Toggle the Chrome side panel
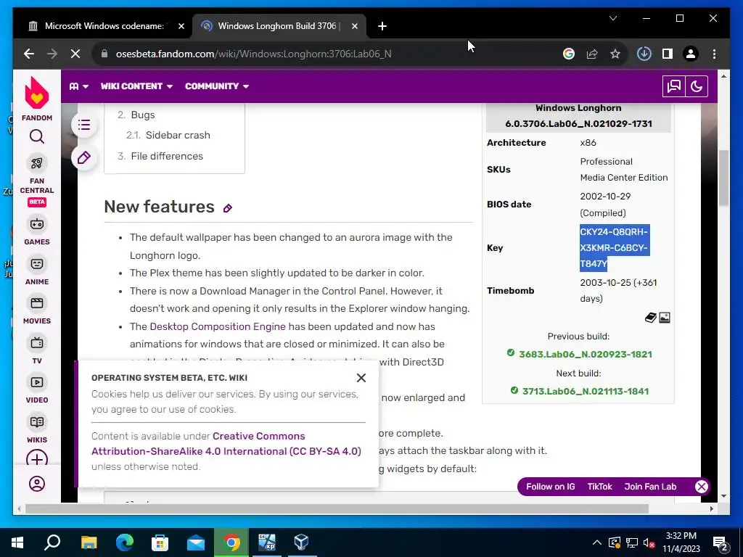Image resolution: width=743 pixels, height=557 pixels. coord(668,54)
